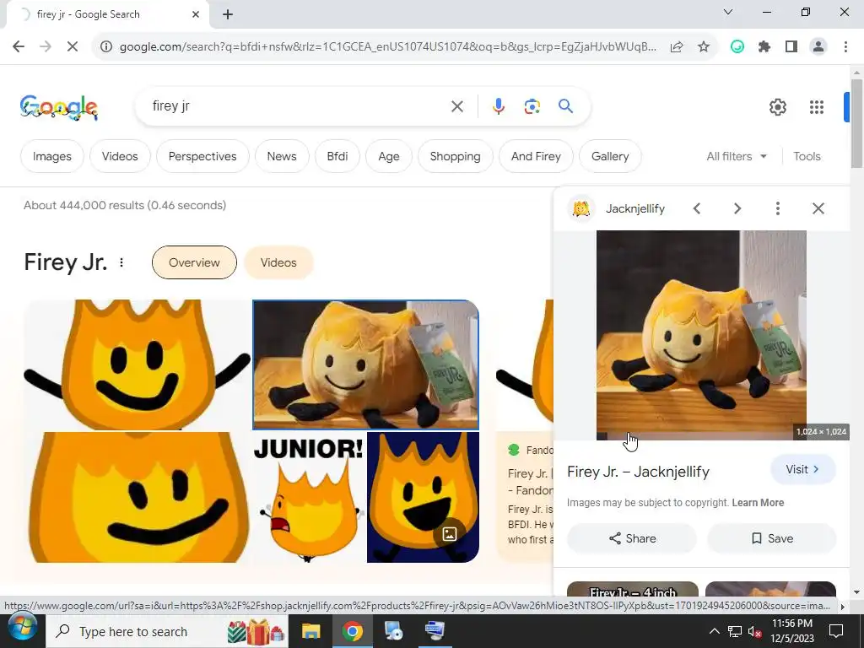
Task: Submit search with magnifier icon
Action: pos(565,105)
